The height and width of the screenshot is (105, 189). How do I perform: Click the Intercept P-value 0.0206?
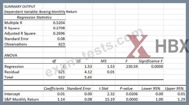[x=132, y=94]
